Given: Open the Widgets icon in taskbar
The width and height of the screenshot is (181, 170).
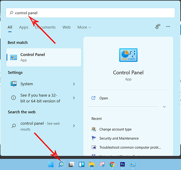Looking at the screenshot, I should (x=81, y=165).
